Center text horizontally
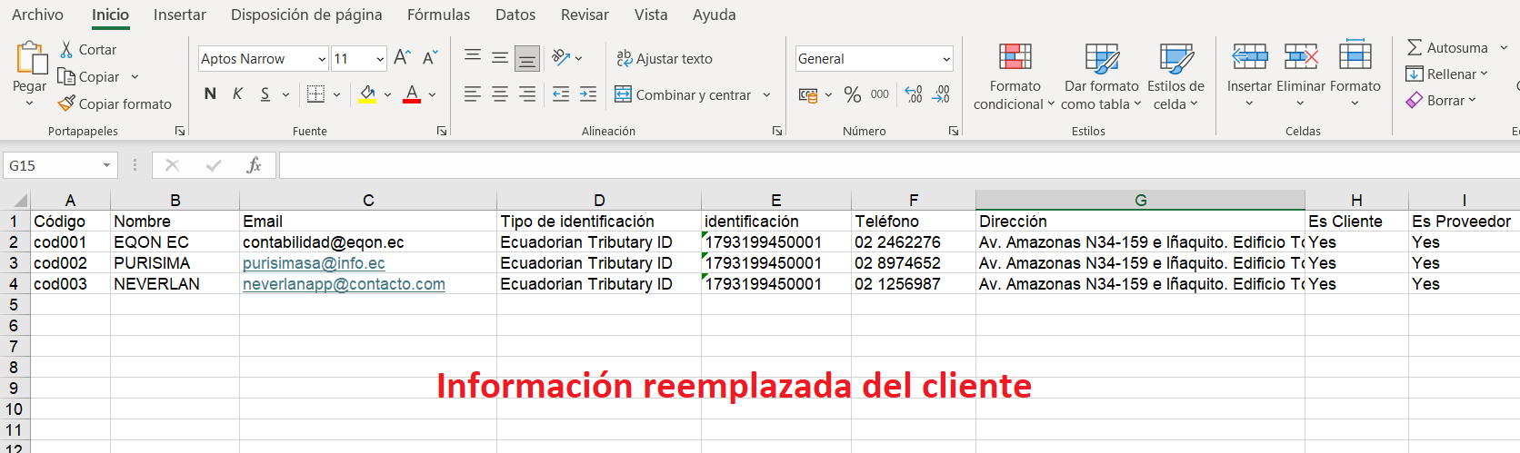 tap(500, 94)
